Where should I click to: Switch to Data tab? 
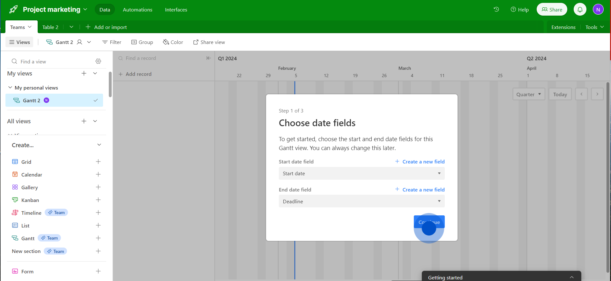(x=105, y=10)
